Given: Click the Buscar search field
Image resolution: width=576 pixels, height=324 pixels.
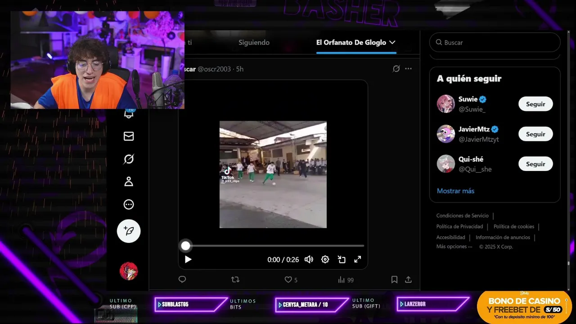Looking at the screenshot, I should point(495,42).
